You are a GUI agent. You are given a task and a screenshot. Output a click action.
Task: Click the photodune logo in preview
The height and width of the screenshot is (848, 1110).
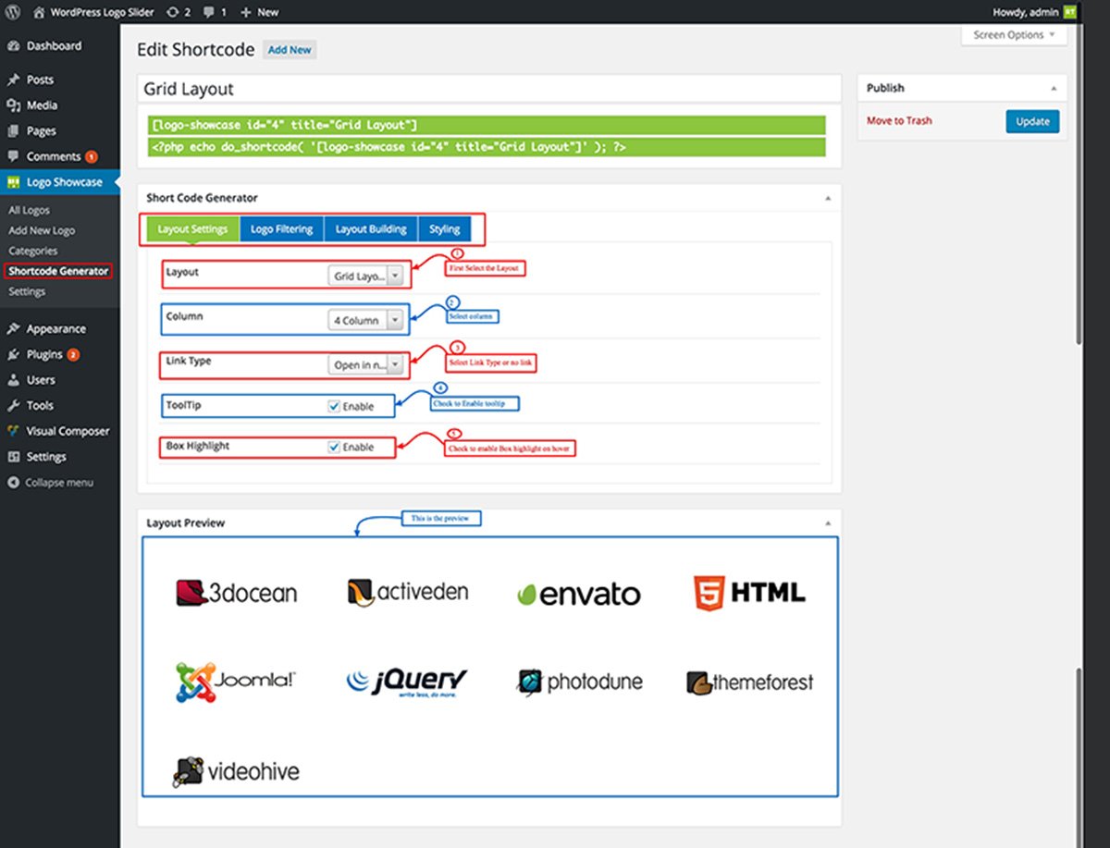pyautogui.click(x=579, y=682)
